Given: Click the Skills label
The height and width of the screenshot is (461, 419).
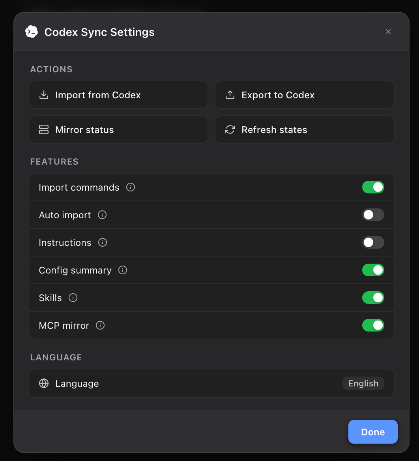Looking at the screenshot, I should click(50, 298).
